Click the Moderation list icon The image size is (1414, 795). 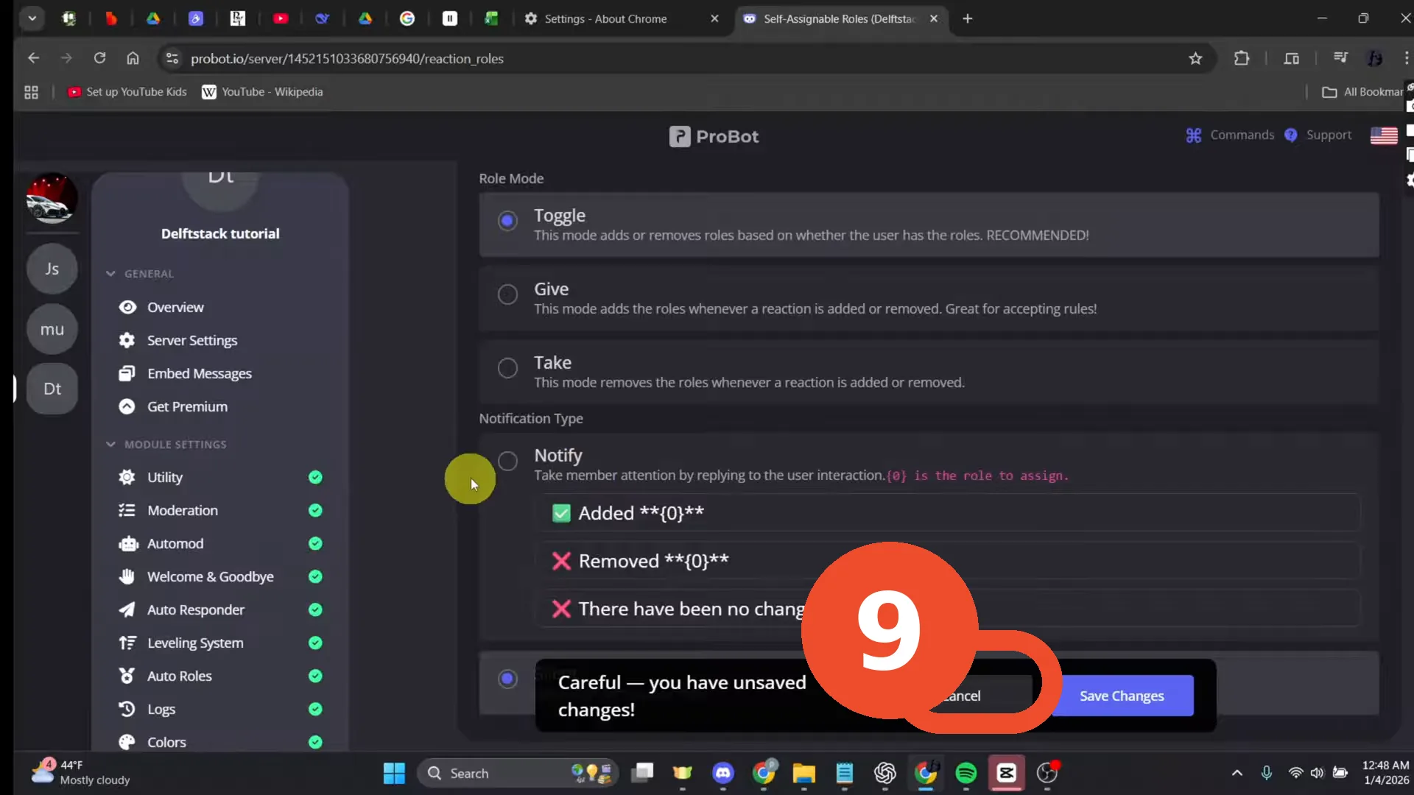click(x=127, y=510)
